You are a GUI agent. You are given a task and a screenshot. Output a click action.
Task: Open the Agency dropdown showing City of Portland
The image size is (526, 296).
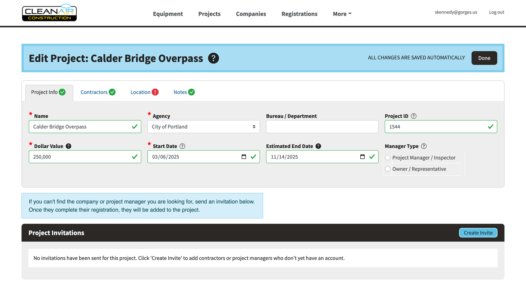tap(204, 127)
